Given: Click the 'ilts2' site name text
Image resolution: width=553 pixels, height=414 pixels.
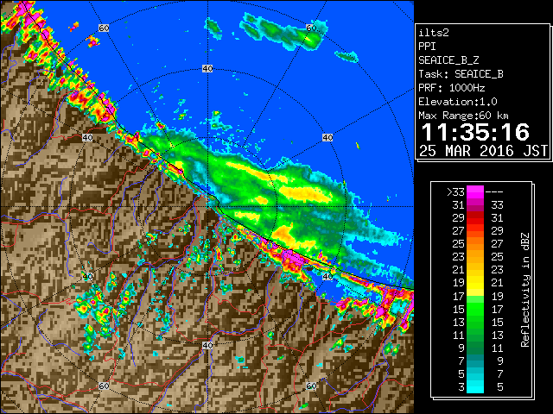Looking at the screenshot, I should pos(434,33).
